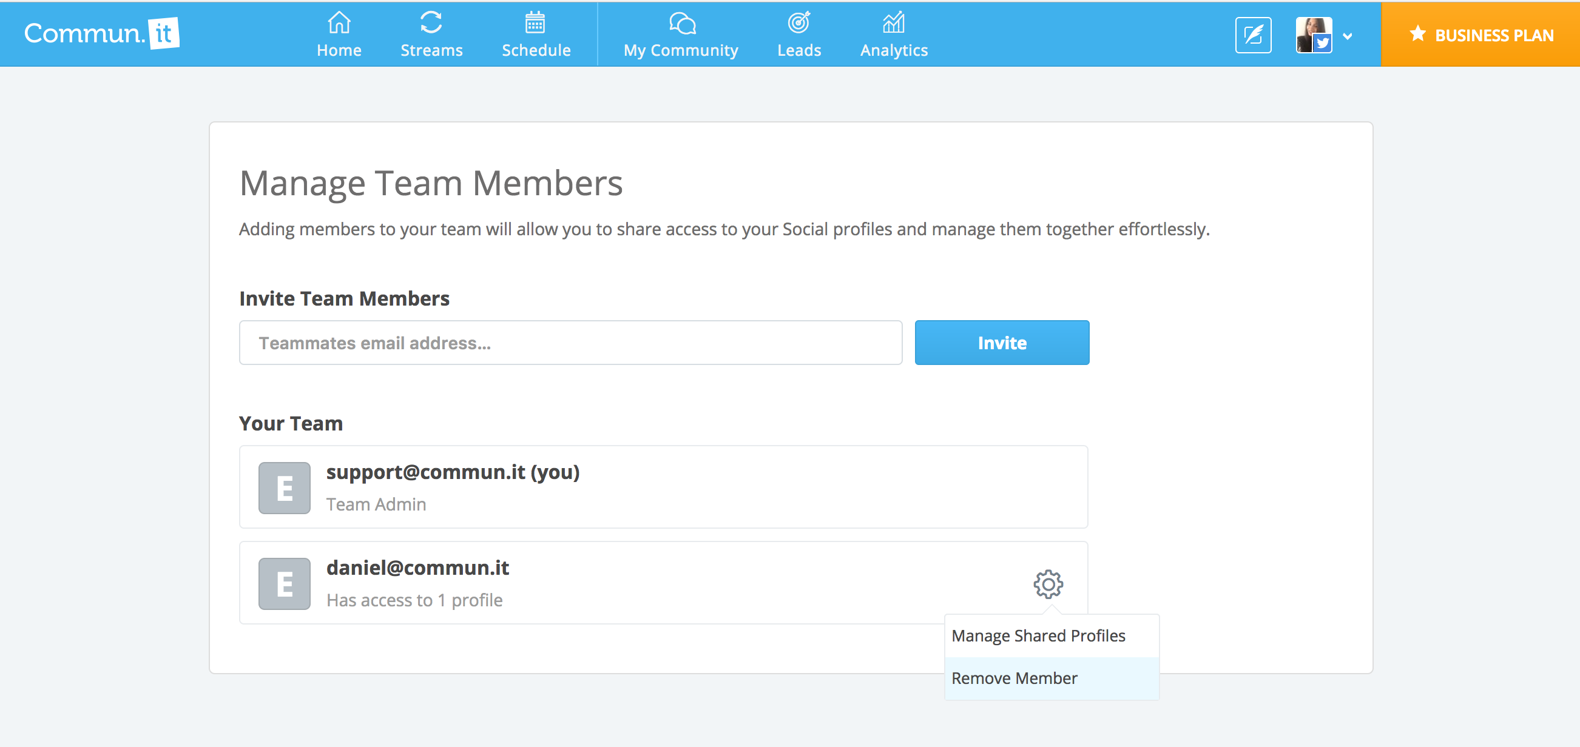Open the Twitter profile avatar menu
This screenshot has width=1580, height=747.
pos(1314,35)
